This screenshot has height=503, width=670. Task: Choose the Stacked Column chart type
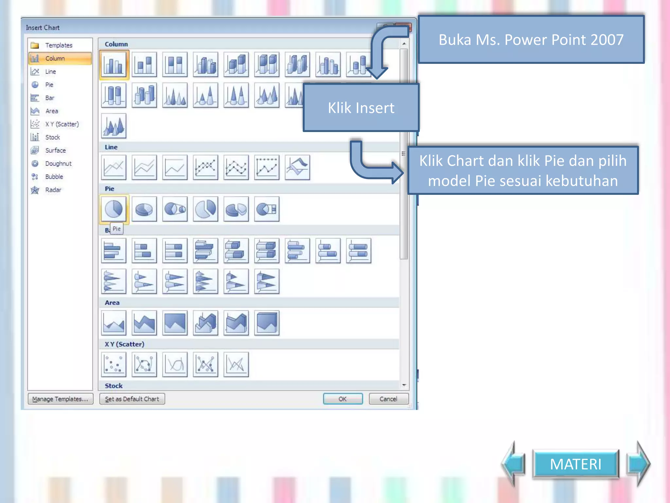pos(144,65)
